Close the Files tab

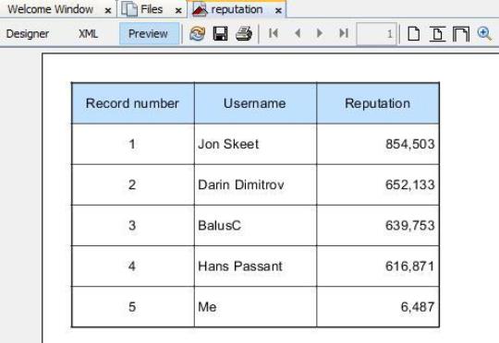pos(178,10)
